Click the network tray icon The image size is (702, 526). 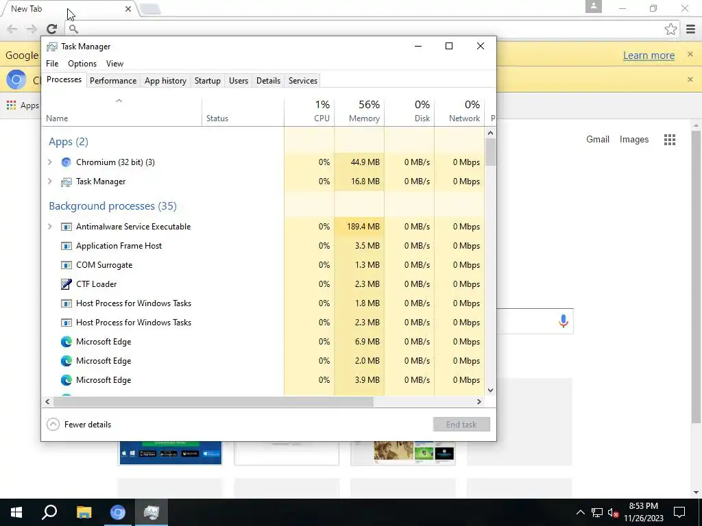[x=596, y=512]
